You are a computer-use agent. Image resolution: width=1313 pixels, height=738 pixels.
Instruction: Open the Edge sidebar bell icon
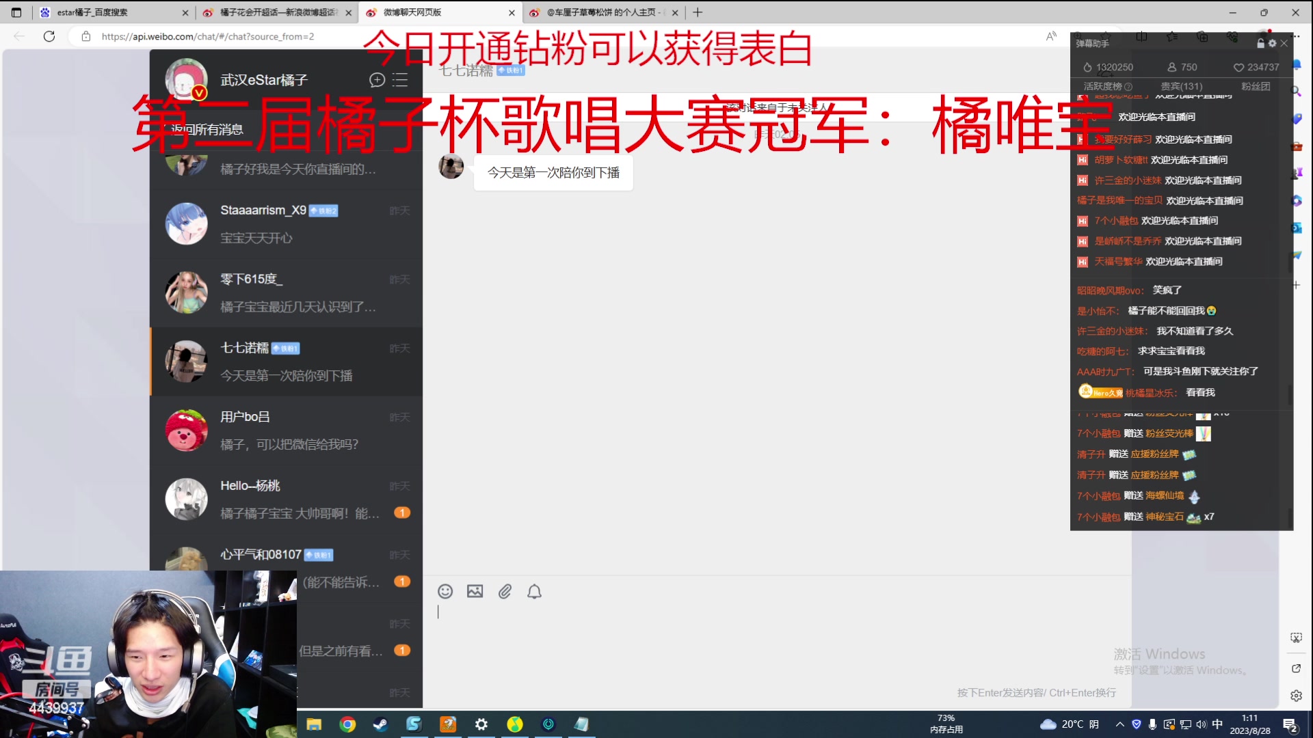(x=1296, y=64)
